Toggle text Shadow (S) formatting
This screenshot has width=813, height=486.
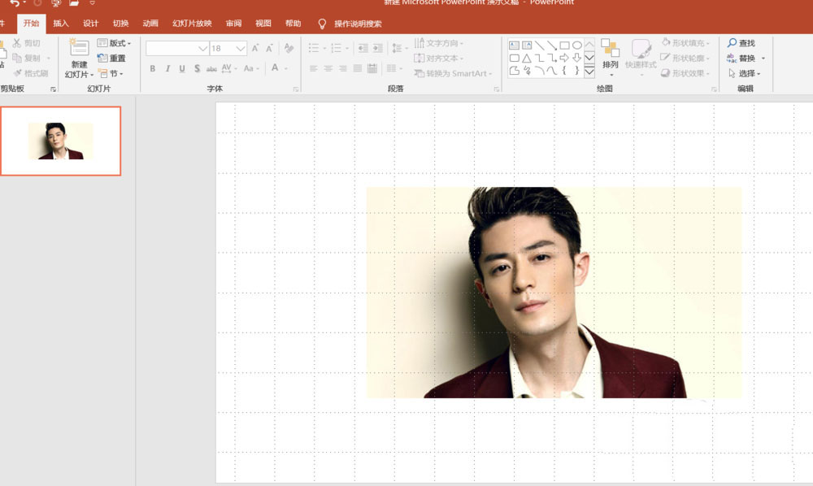click(x=197, y=68)
